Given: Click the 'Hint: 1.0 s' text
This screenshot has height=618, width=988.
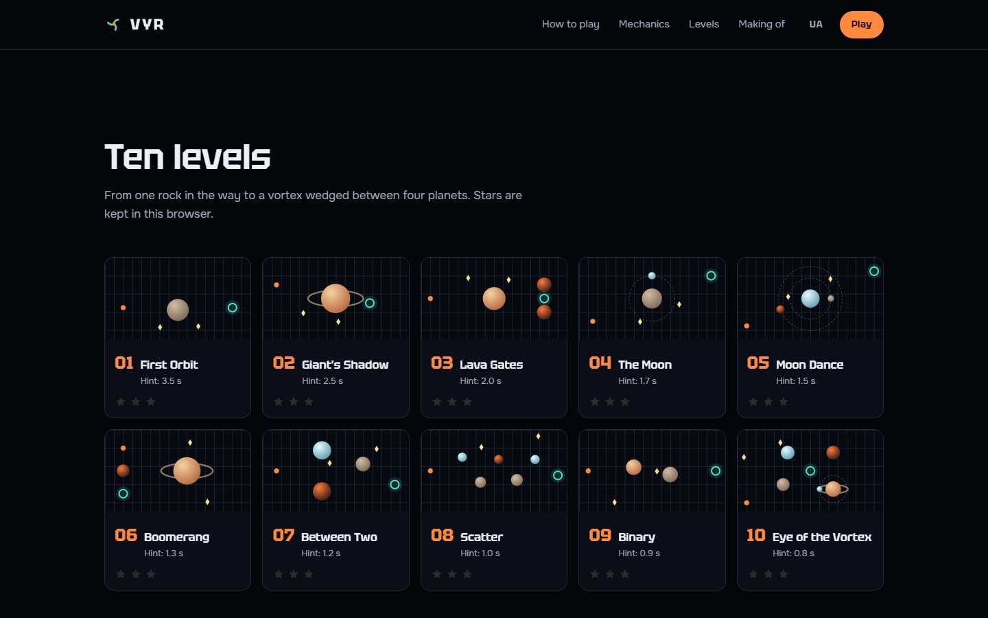Looking at the screenshot, I should coord(480,553).
